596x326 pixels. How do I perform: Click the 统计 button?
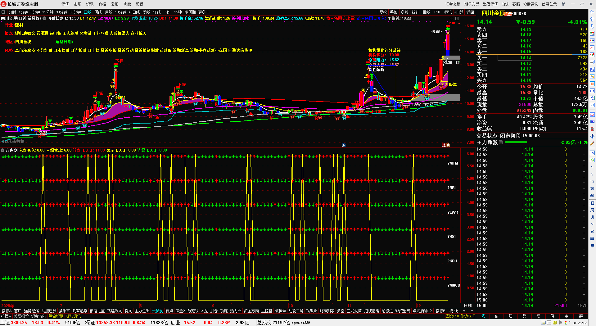(415, 12)
